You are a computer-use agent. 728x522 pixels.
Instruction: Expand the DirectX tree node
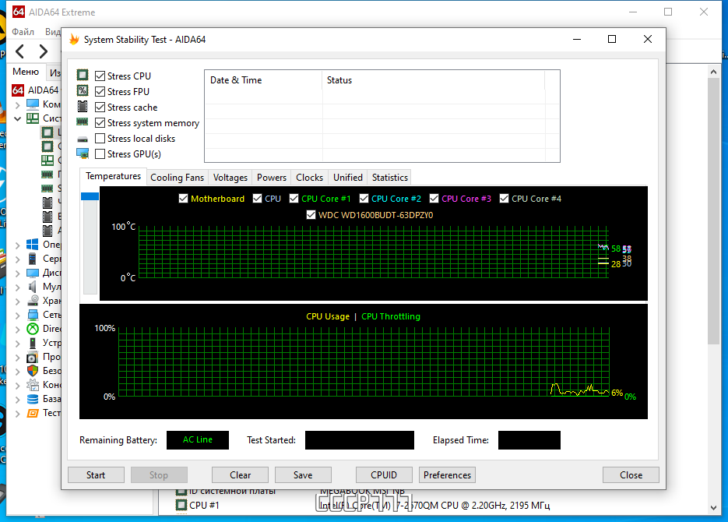[x=18, y=329]
